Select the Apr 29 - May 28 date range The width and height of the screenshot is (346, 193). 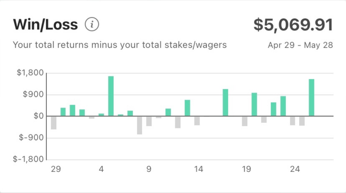click(300, 45)
